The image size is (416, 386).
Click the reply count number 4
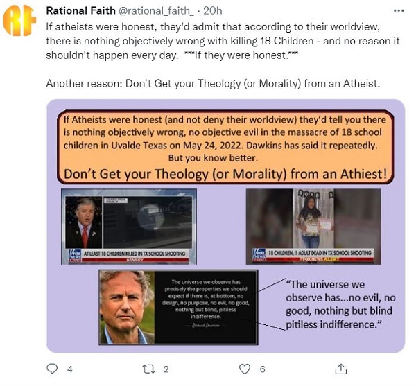click(70, 369)
